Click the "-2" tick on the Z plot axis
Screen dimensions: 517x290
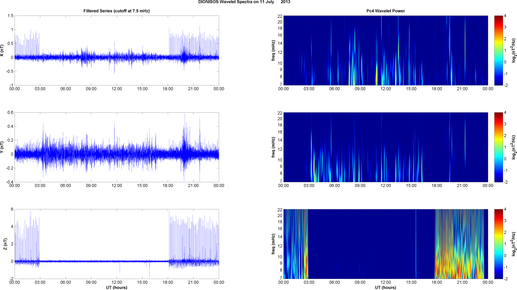(12, 279)
